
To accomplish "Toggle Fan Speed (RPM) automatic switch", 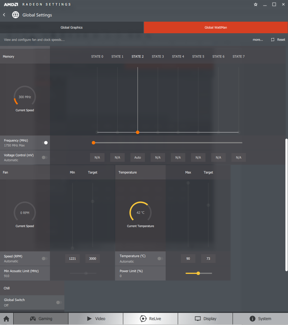I will (45, 259).
